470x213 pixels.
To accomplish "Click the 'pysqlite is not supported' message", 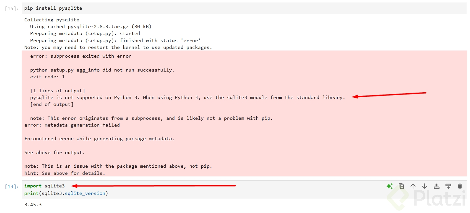I will point(188,97).
